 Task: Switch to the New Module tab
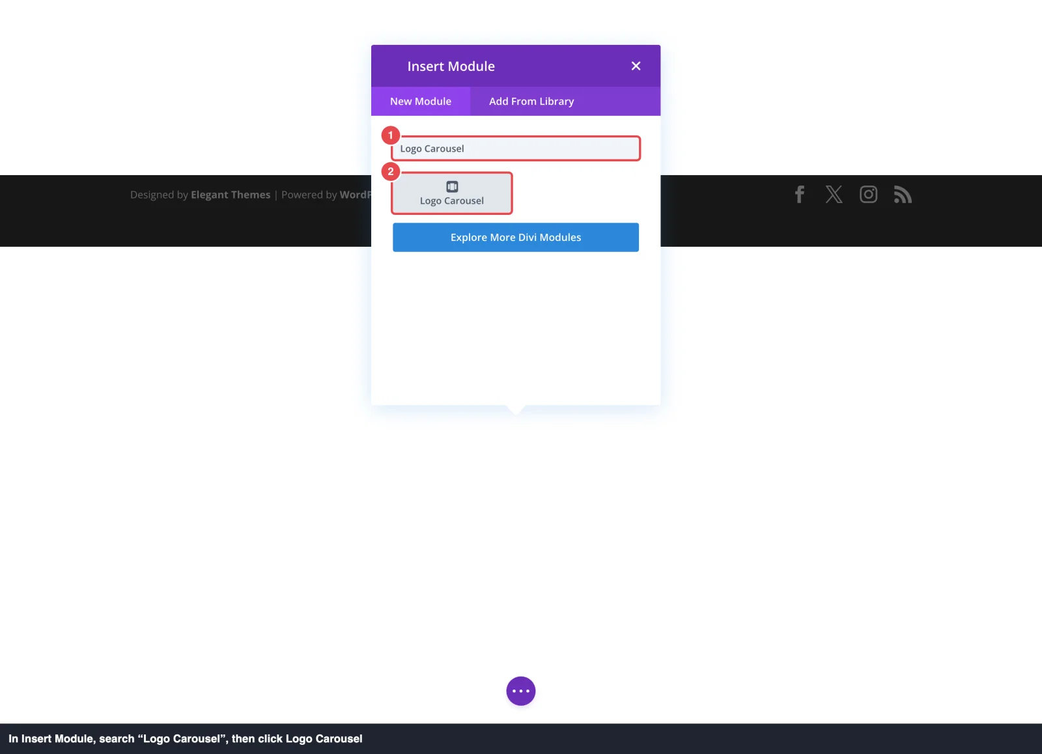[421, 102]
